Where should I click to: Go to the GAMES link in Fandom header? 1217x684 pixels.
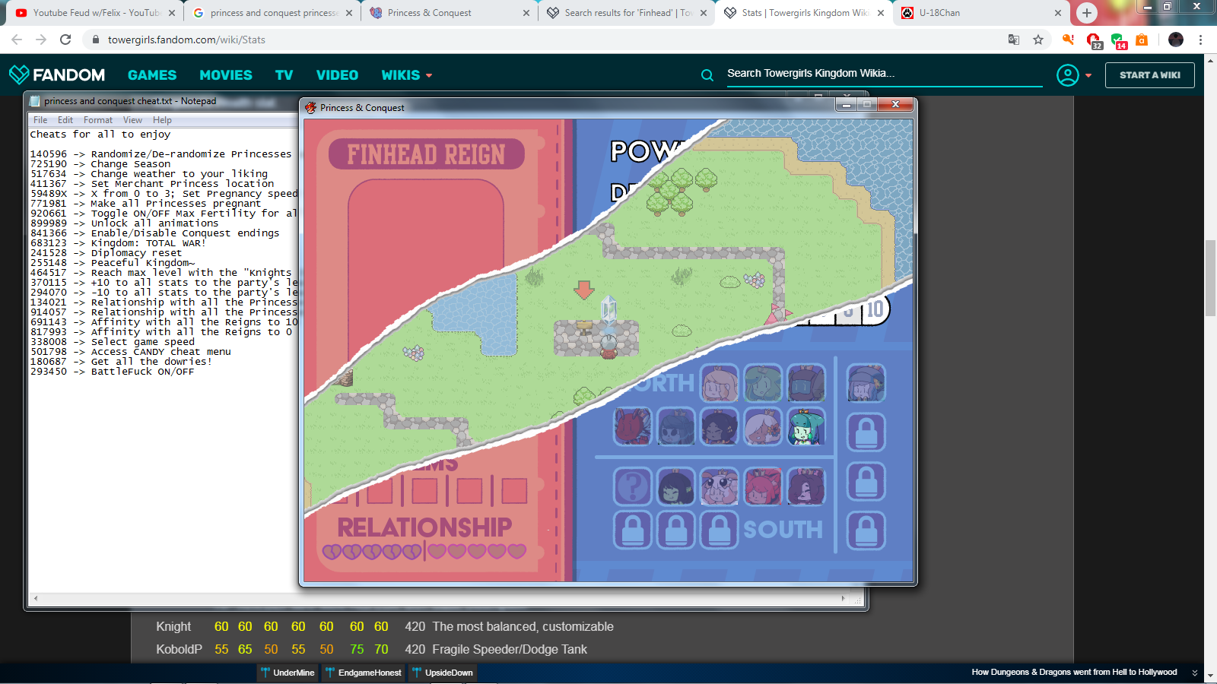click(152, 75)
